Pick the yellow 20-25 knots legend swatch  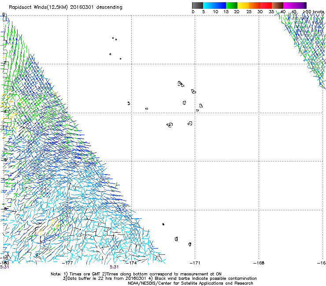tap(243, 5)
